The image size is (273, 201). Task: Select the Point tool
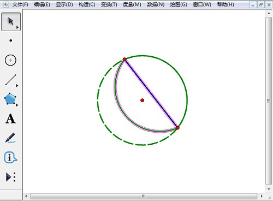click(11, 40)
